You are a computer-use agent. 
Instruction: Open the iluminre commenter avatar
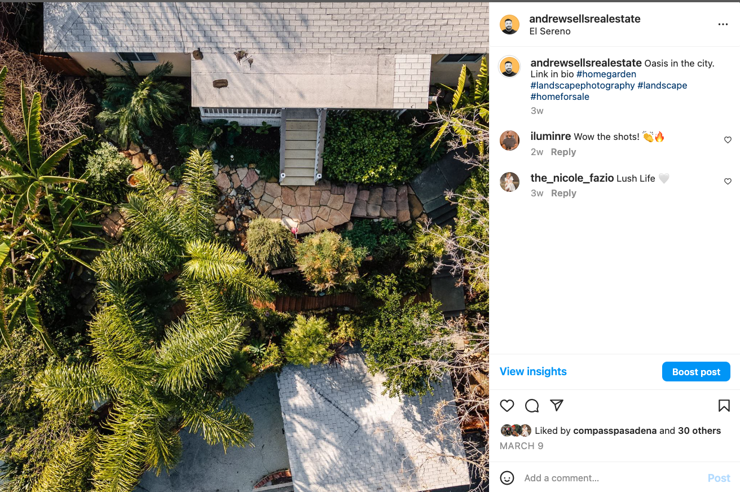509,140
